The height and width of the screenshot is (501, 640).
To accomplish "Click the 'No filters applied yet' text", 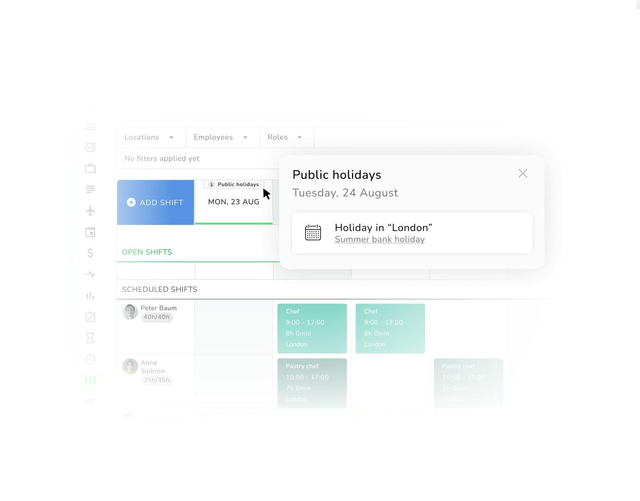I will (x=162, y=159).
